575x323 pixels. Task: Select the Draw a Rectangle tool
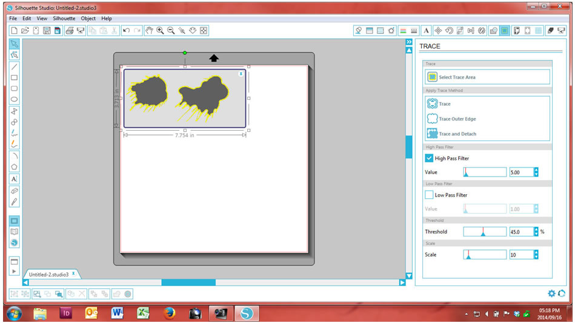tap(14, 77)
